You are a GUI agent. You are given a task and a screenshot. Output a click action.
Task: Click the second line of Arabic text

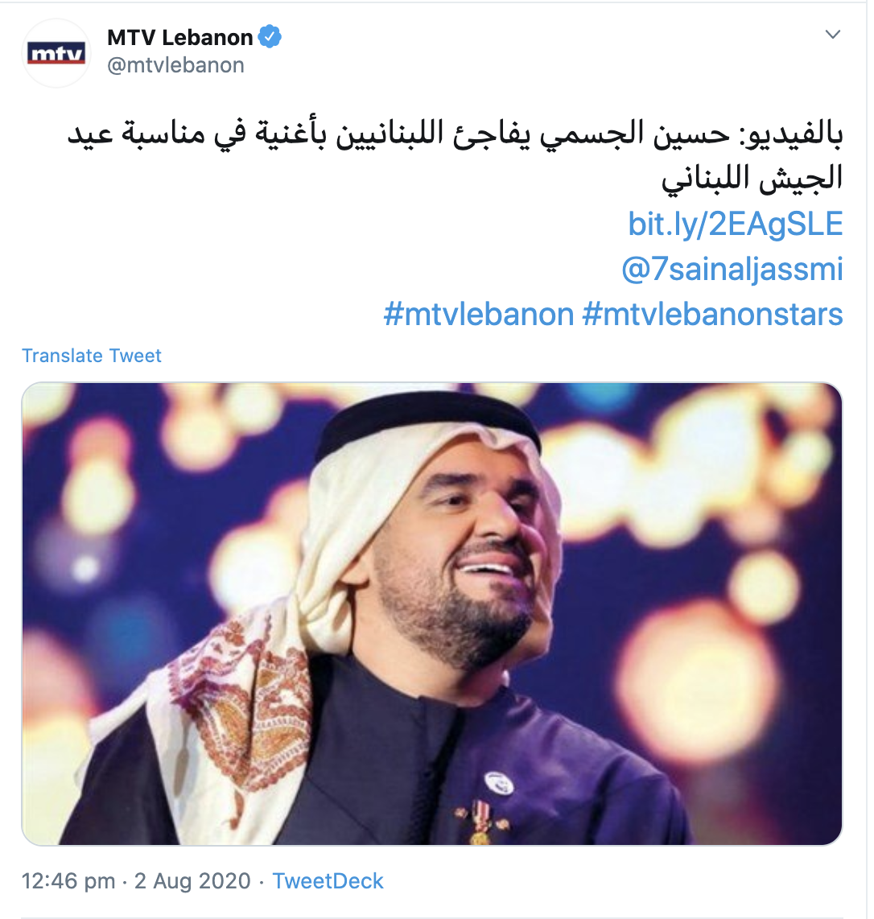752,178
